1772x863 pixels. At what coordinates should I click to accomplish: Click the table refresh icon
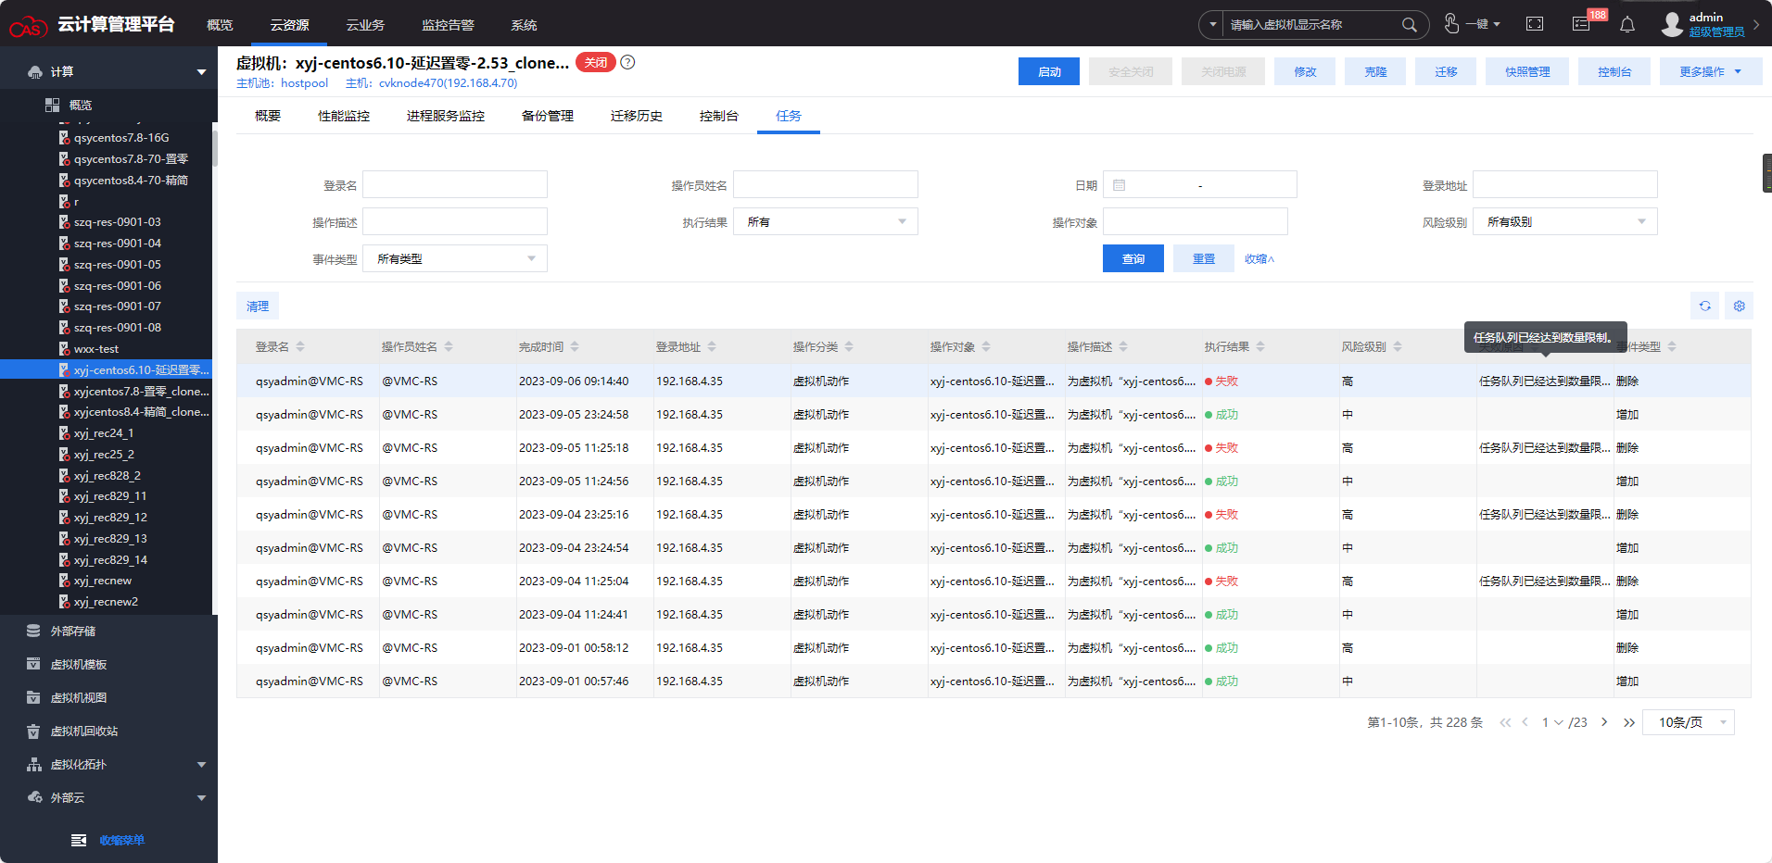[x=1704, y=306]
